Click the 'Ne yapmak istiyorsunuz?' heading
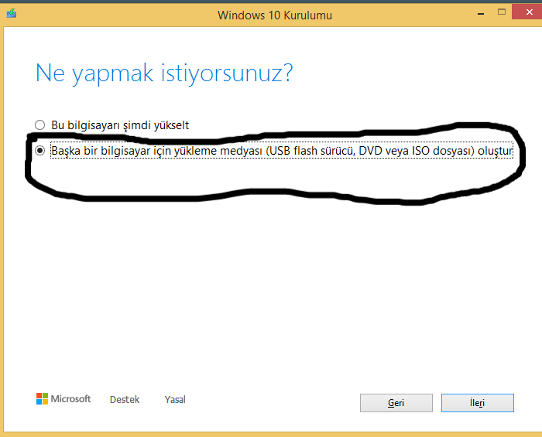The width and height of the screenshot is (542, 437). tap(164, 73)
